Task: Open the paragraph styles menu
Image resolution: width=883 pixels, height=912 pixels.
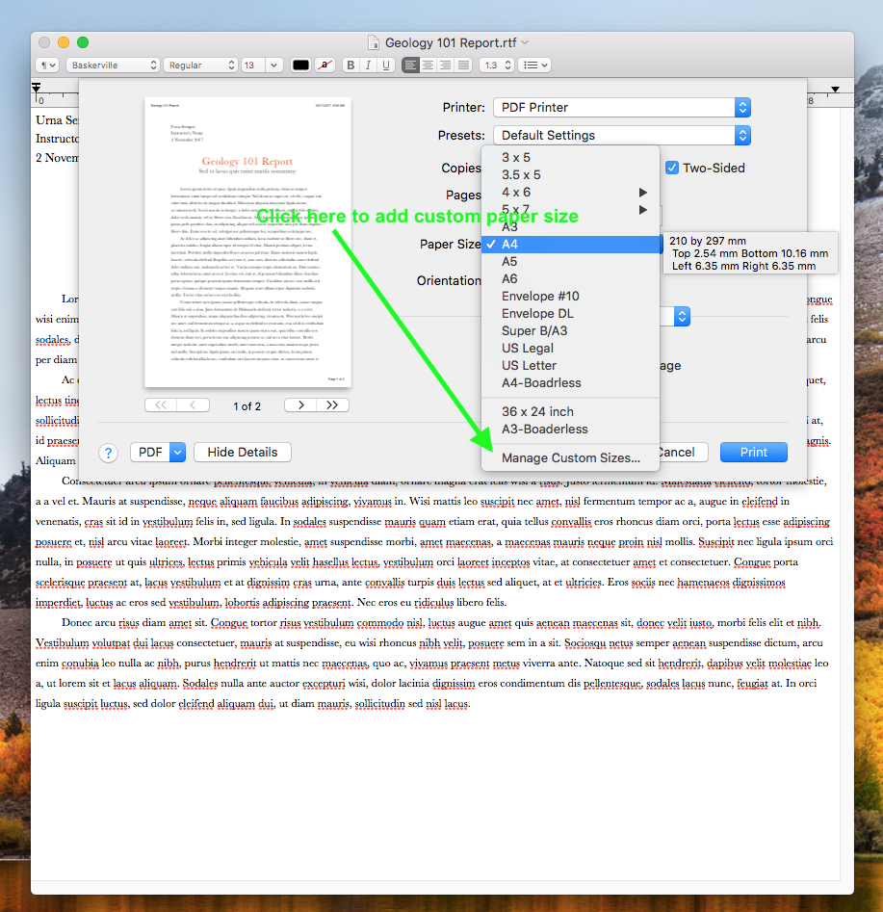Action: (x=48, y=65)
